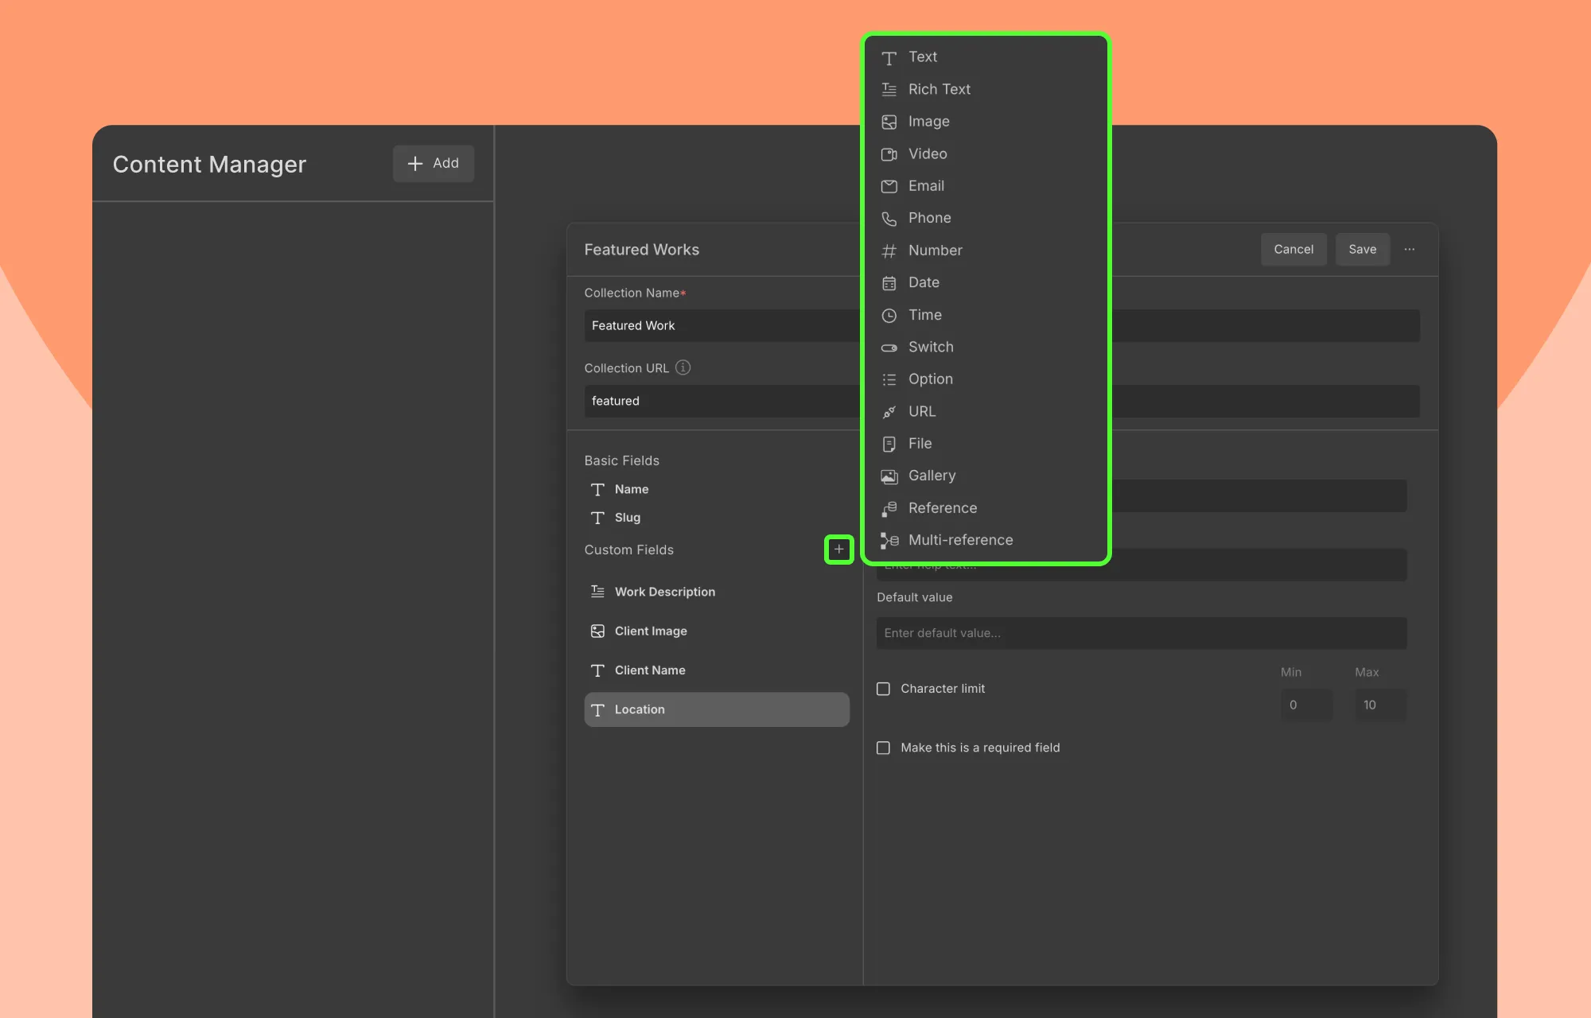Click the Gallery images icon
Image resolution: width=1591 pixels, height=1018 pixels.
889,476
